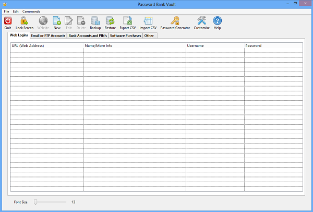Viewport: 313px width, 212px height.
Task: Open the Restore database tool
Action: tap(110, 21)
